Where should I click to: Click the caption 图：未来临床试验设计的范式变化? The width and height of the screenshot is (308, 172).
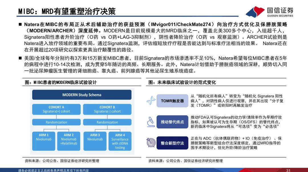182,82
